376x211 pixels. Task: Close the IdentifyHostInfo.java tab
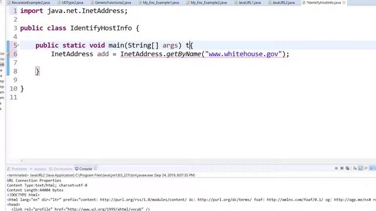tap(344, 2)
